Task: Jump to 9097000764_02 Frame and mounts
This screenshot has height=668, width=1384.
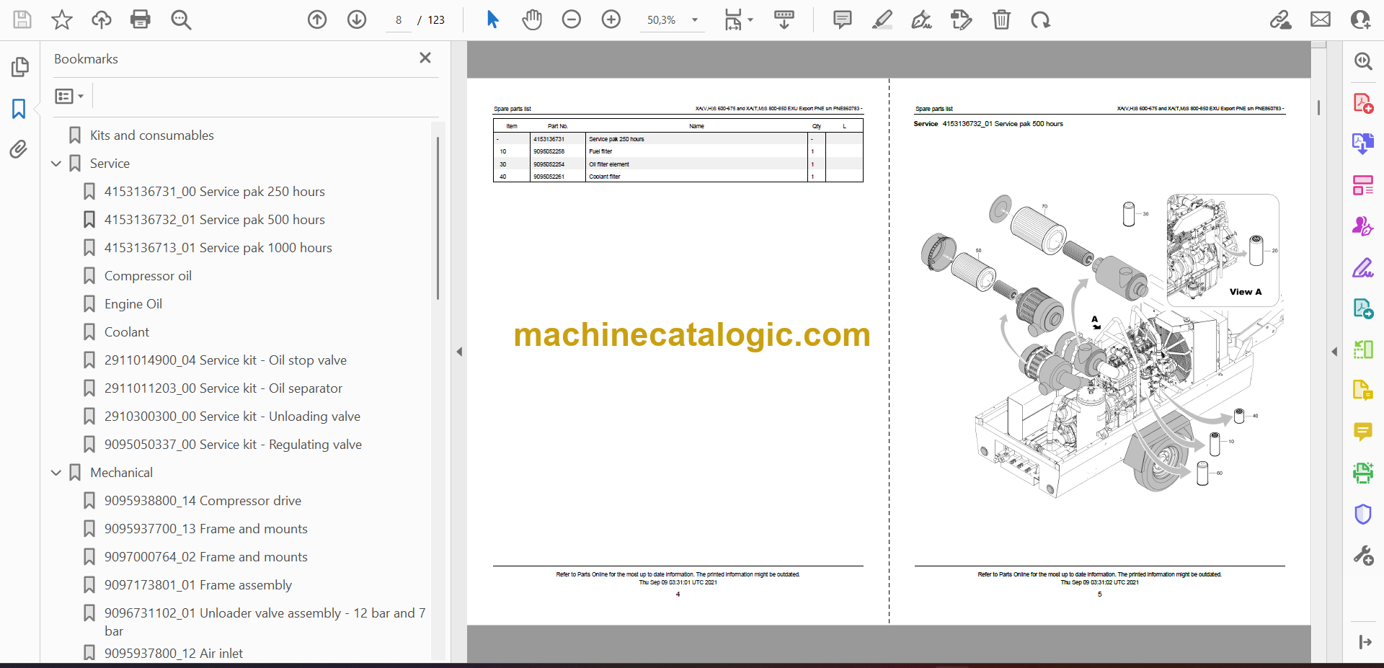Action: tap(205, 557)
